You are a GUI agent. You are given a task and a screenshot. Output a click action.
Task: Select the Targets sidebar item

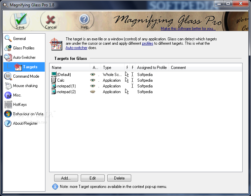click(x=24, y=67)
